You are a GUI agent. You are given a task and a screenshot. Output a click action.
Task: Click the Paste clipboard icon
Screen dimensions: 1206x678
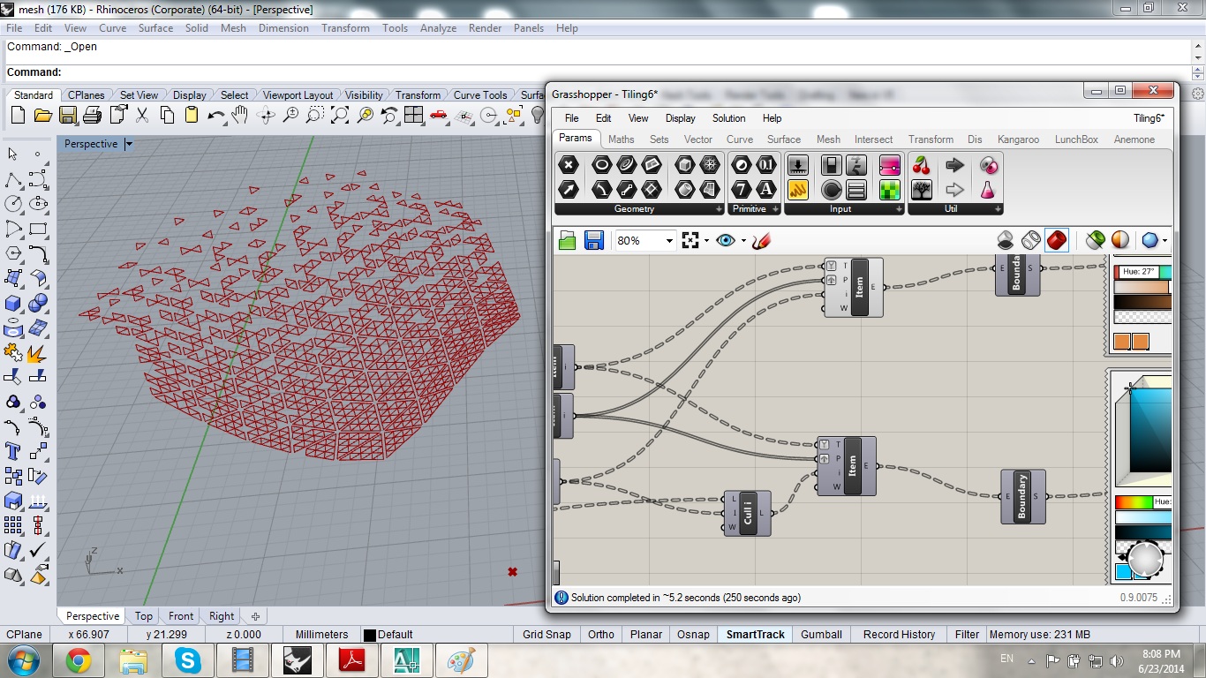click(x=192, y=115)
